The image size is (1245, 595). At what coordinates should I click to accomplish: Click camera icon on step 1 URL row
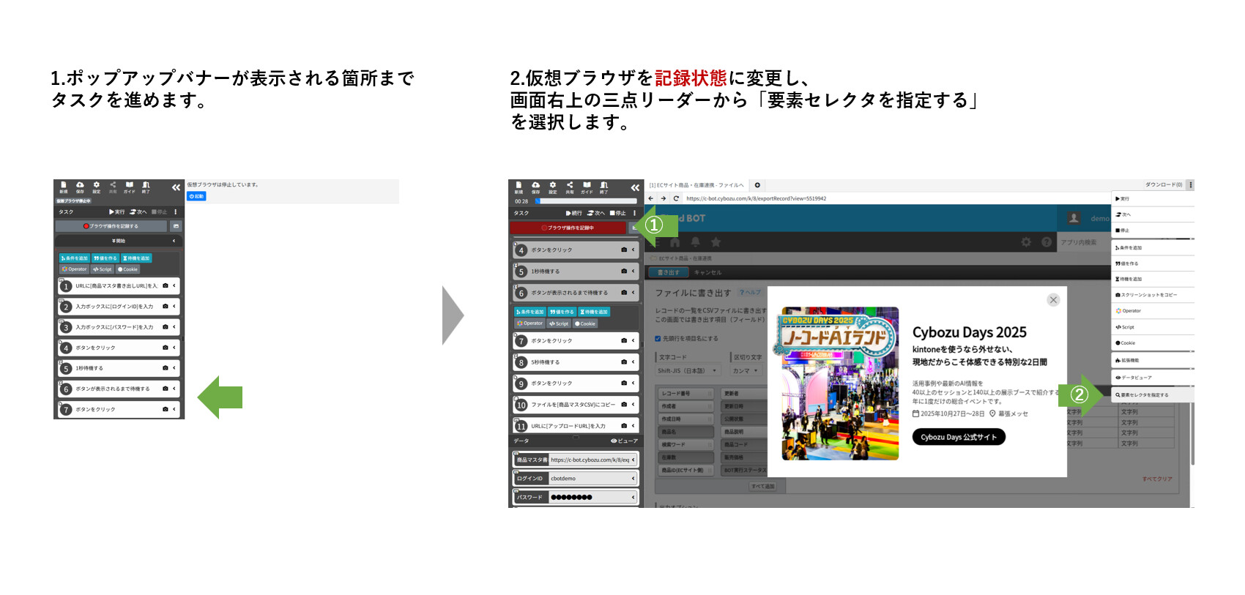[x=166, y=285]
